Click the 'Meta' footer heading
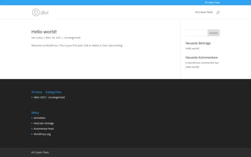Viewport: 251px width, 157px height. [35, 113]
